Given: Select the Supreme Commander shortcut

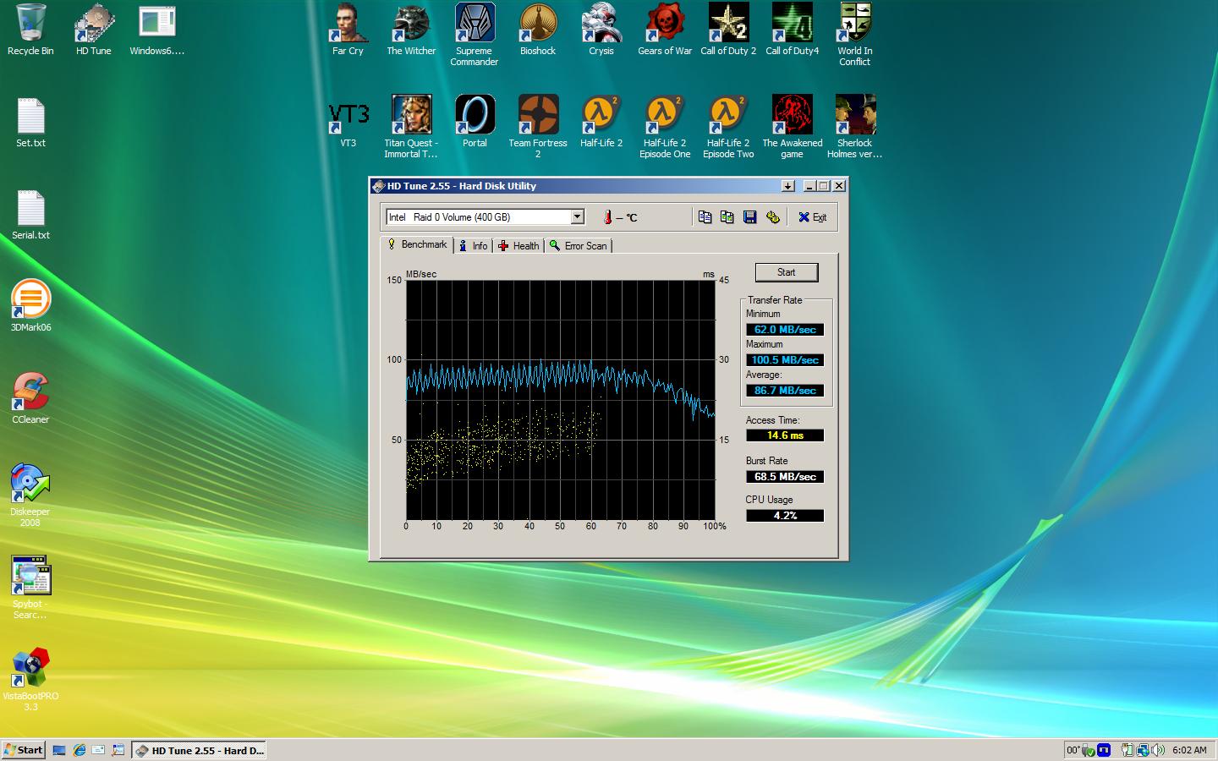Looking at the screenshot, I should point(475,35).
